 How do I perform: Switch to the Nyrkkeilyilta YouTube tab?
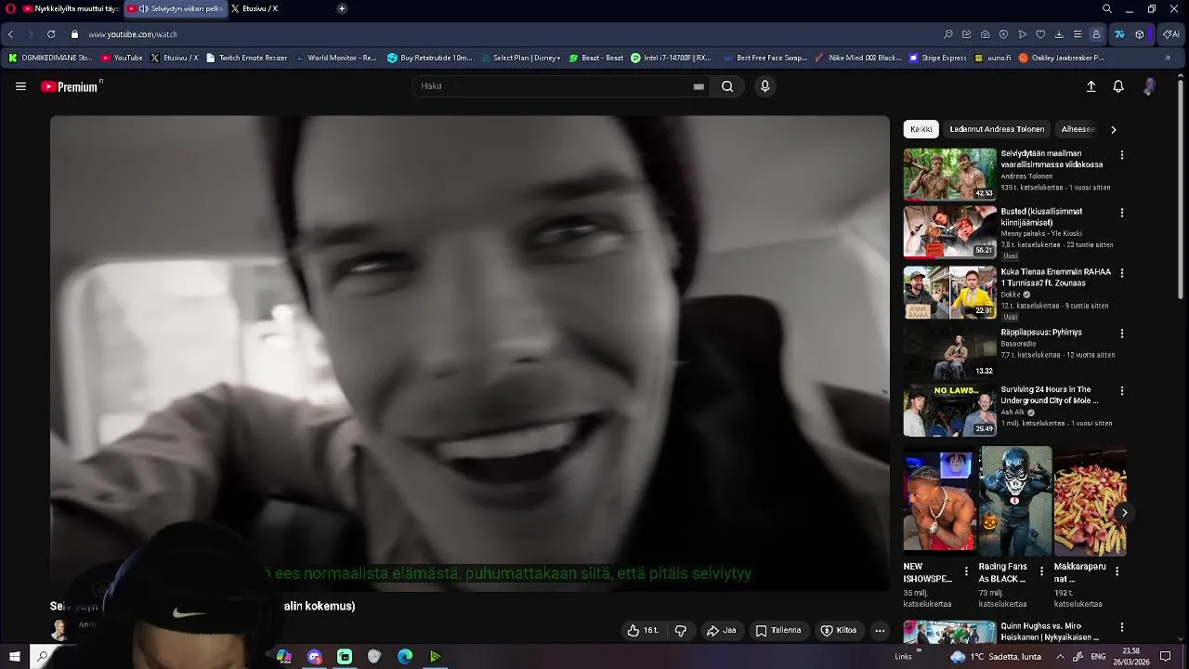click(71, 8)
